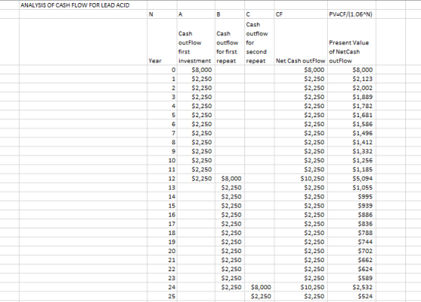Click the 'Cash outFlow first investment' header cell
The height and width of the screenshot is (302, 421).
click(195, 42)
